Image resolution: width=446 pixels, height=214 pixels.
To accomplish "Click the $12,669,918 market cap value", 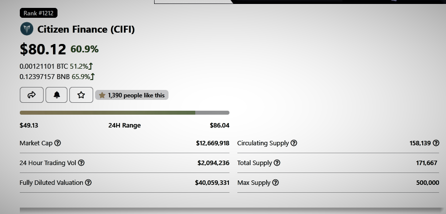I will (213, 143).
